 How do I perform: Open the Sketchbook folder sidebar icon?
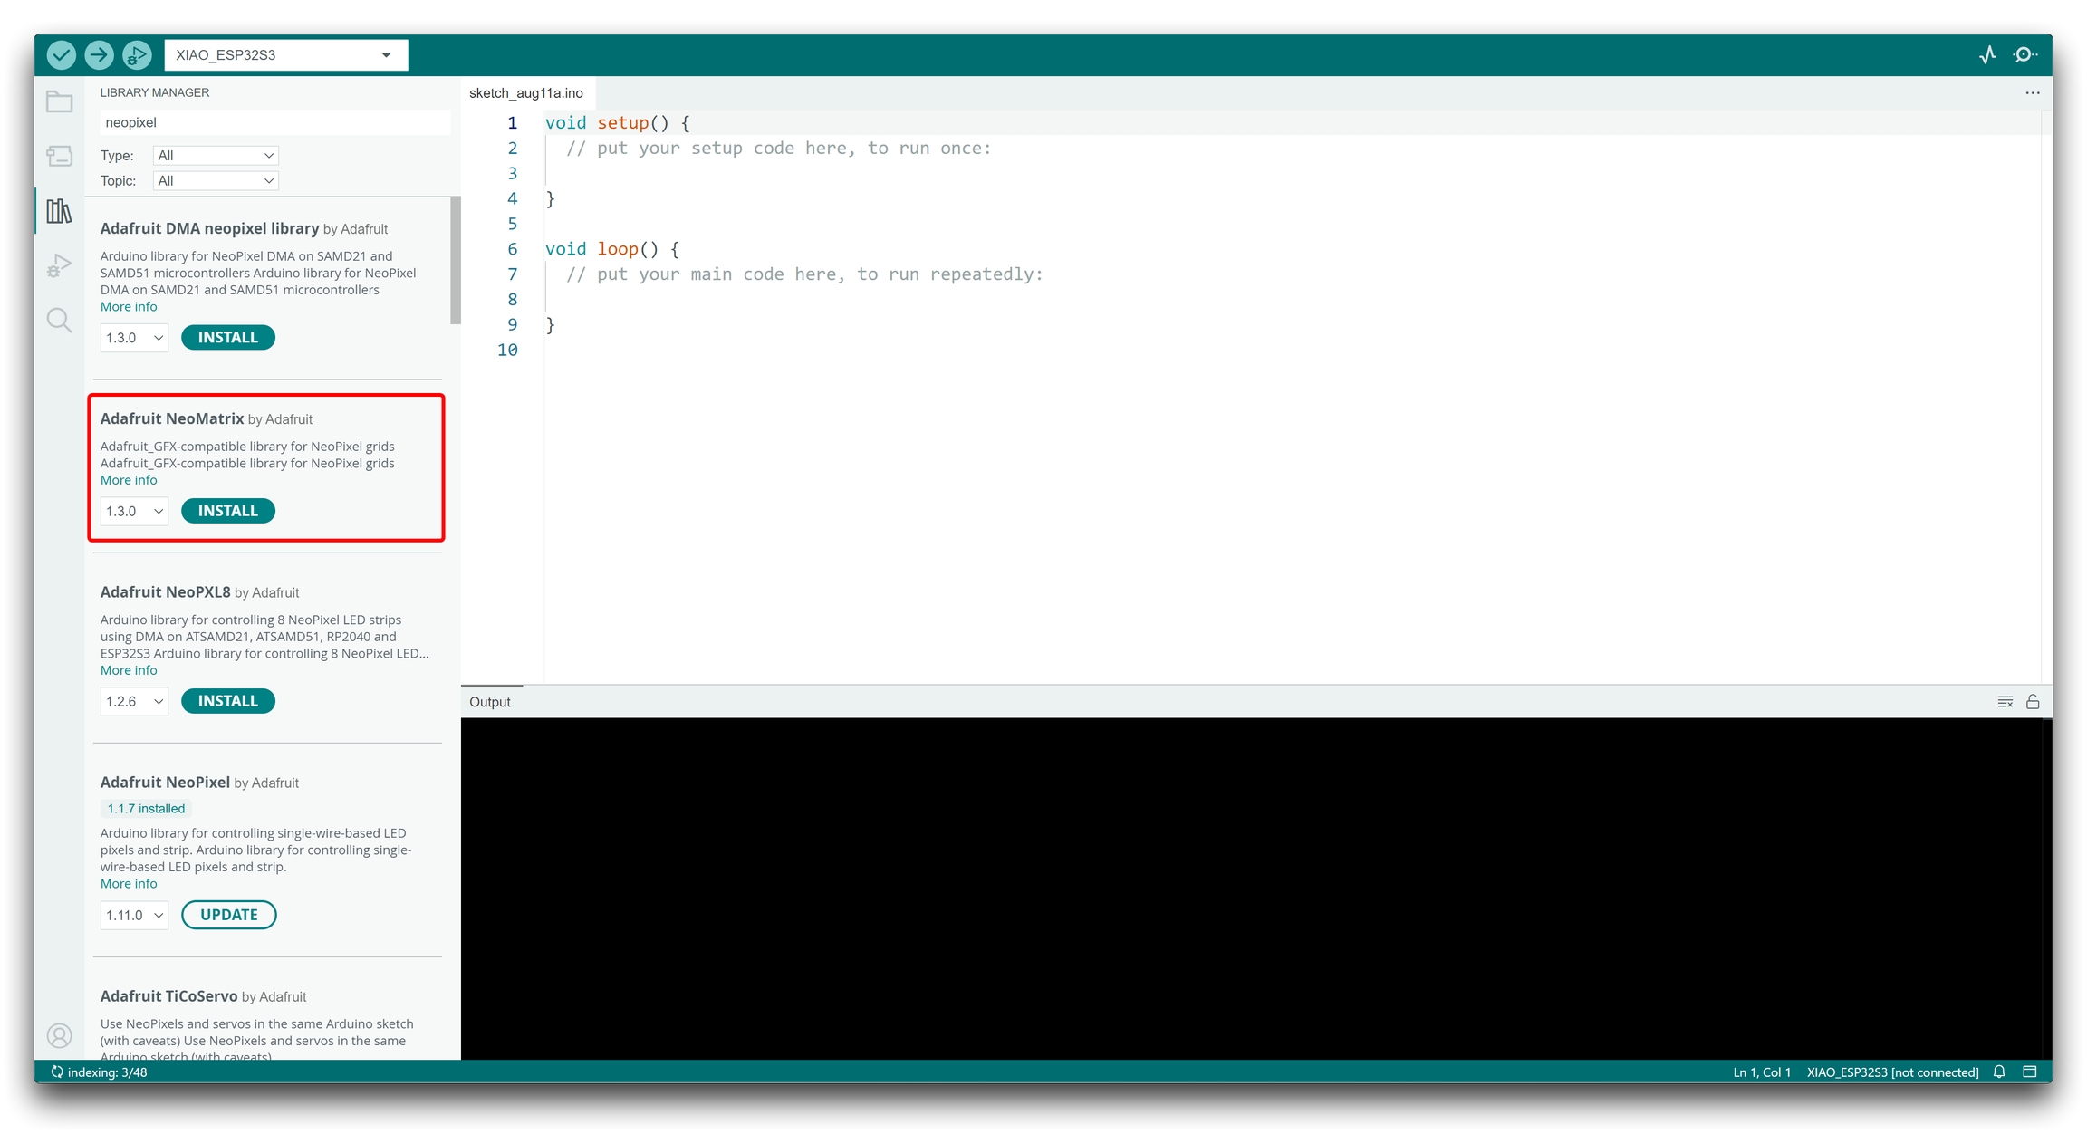tap(59, 102)
